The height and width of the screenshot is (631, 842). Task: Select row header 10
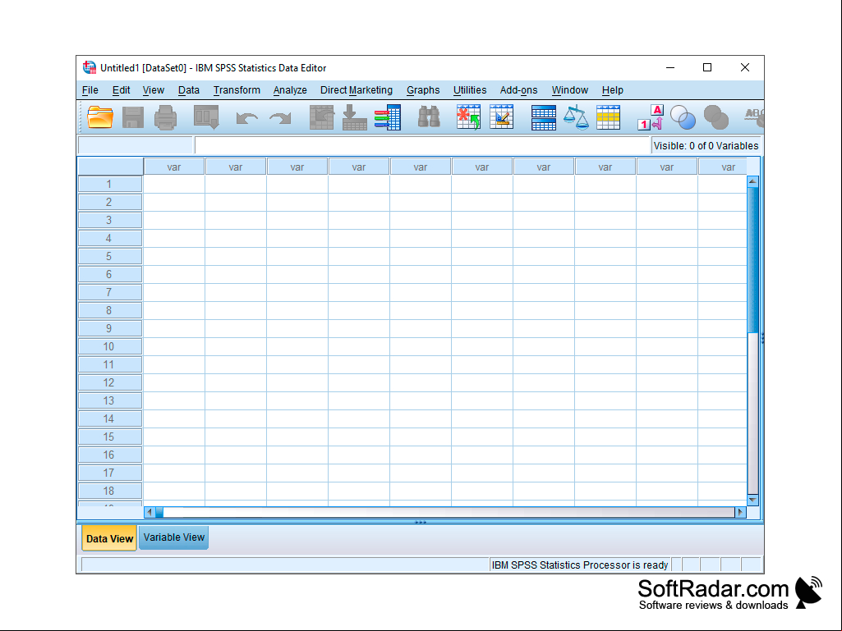tap(110, 346)
